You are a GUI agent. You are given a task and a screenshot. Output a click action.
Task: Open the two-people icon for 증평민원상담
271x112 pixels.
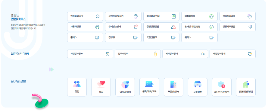[173, 27]
